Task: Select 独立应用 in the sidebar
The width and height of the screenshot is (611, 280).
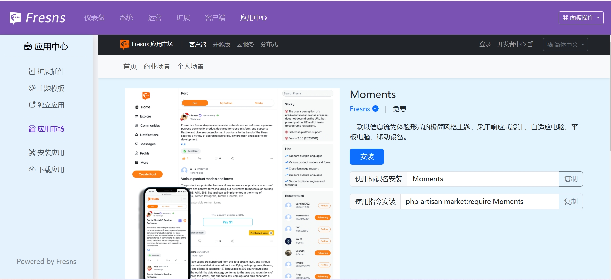Action: [47, 105]
